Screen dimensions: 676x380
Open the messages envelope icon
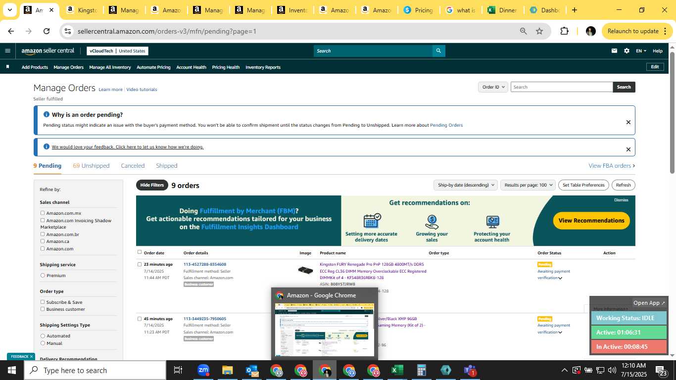(614, 51)
